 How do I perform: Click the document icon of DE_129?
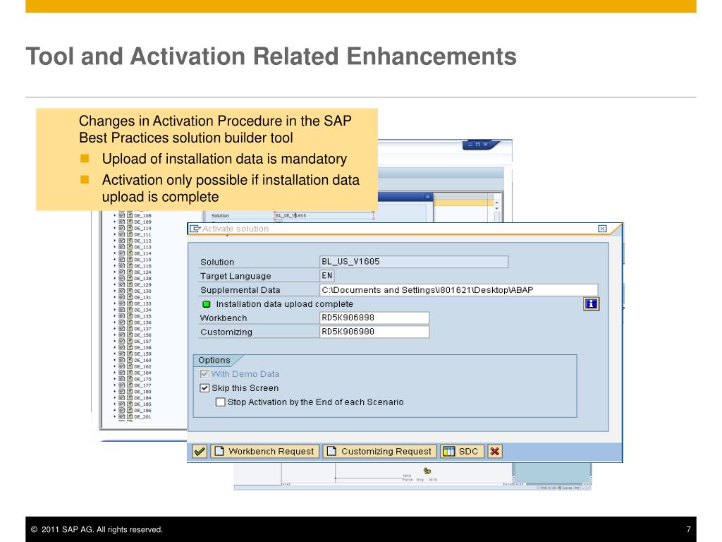pos(130,285)
